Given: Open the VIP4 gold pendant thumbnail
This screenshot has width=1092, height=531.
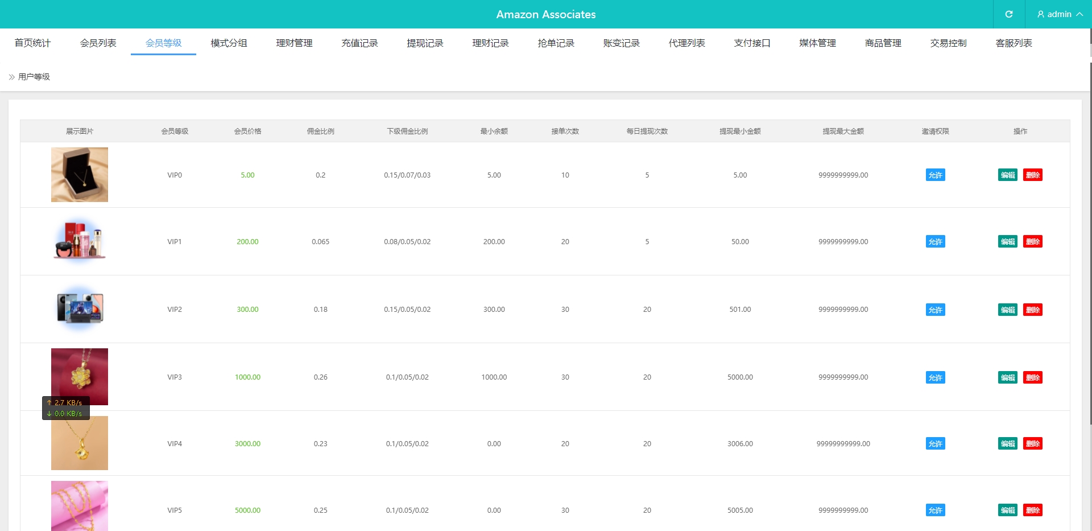Looking at the screenshot, I should [x=80, y=443].
